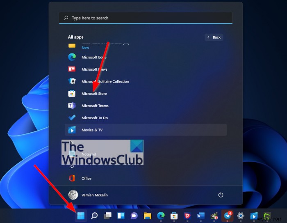Click the Microsoft To Do checkmark icon

coord(72,117)
